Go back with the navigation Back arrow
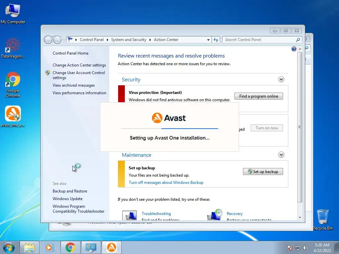 point(48,40)
